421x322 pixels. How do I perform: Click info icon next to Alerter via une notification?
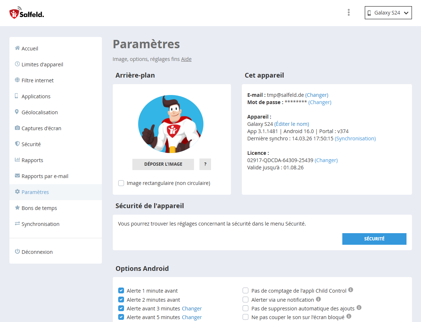click(x=318, y=299)
